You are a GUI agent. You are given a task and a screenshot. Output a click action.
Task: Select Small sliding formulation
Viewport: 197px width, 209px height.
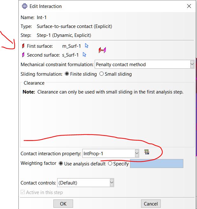[101, 74]
